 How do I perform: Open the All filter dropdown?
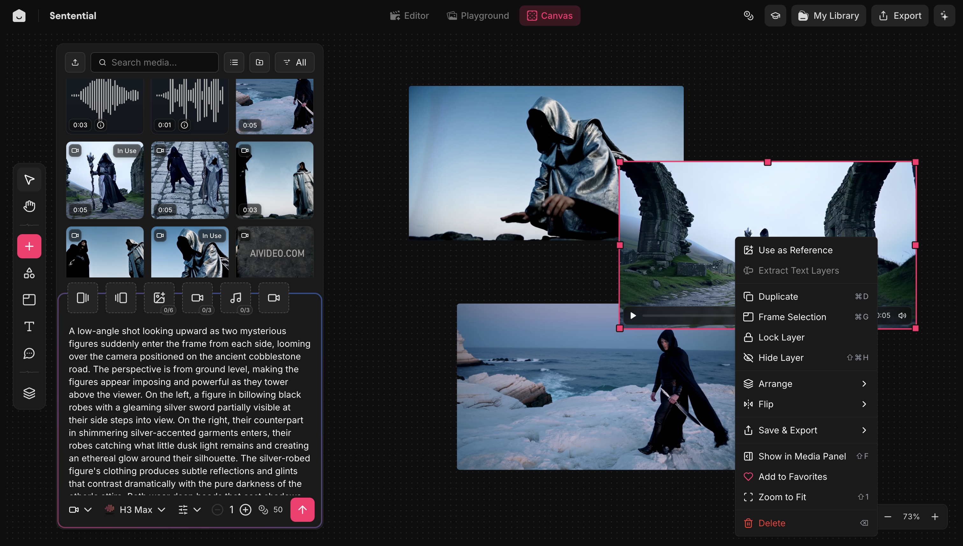point(295,62)
